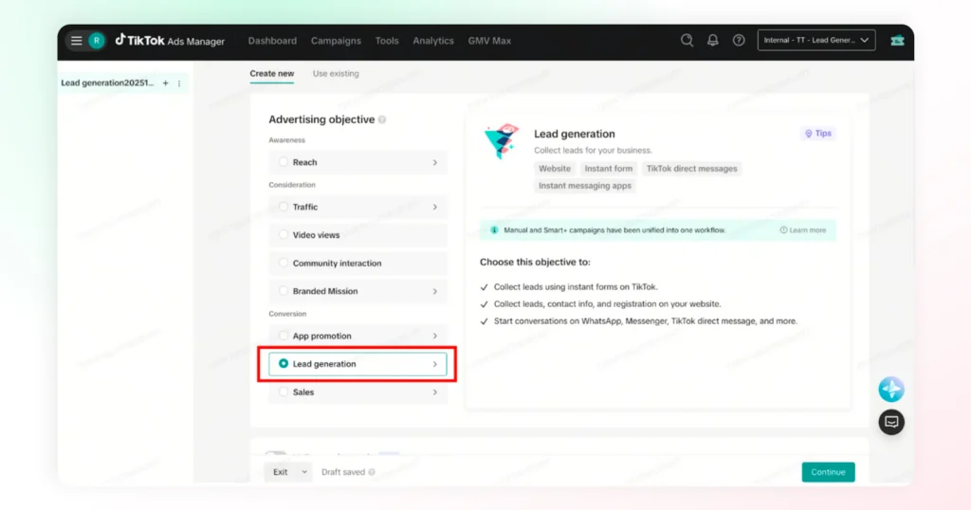This screenshot has width=971, height=510.
Task: Click the Draft saved status text
Action: [x=343, y=472]
